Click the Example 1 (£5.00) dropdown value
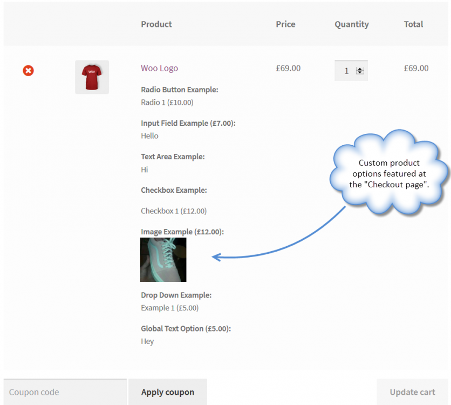Image resolution: width=451 pixels, height=405 pixels. tap(169, 308)
